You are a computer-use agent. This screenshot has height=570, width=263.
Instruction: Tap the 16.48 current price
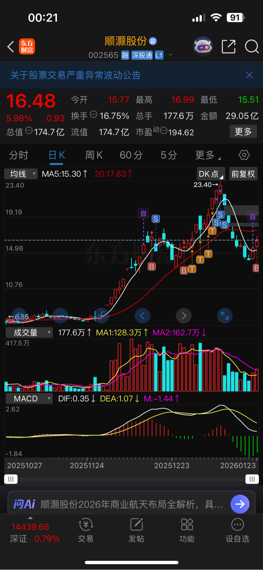[x=31, y=101]
